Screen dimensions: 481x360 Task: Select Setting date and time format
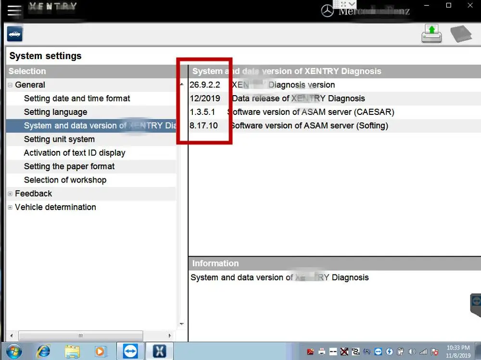click(77, 99)
